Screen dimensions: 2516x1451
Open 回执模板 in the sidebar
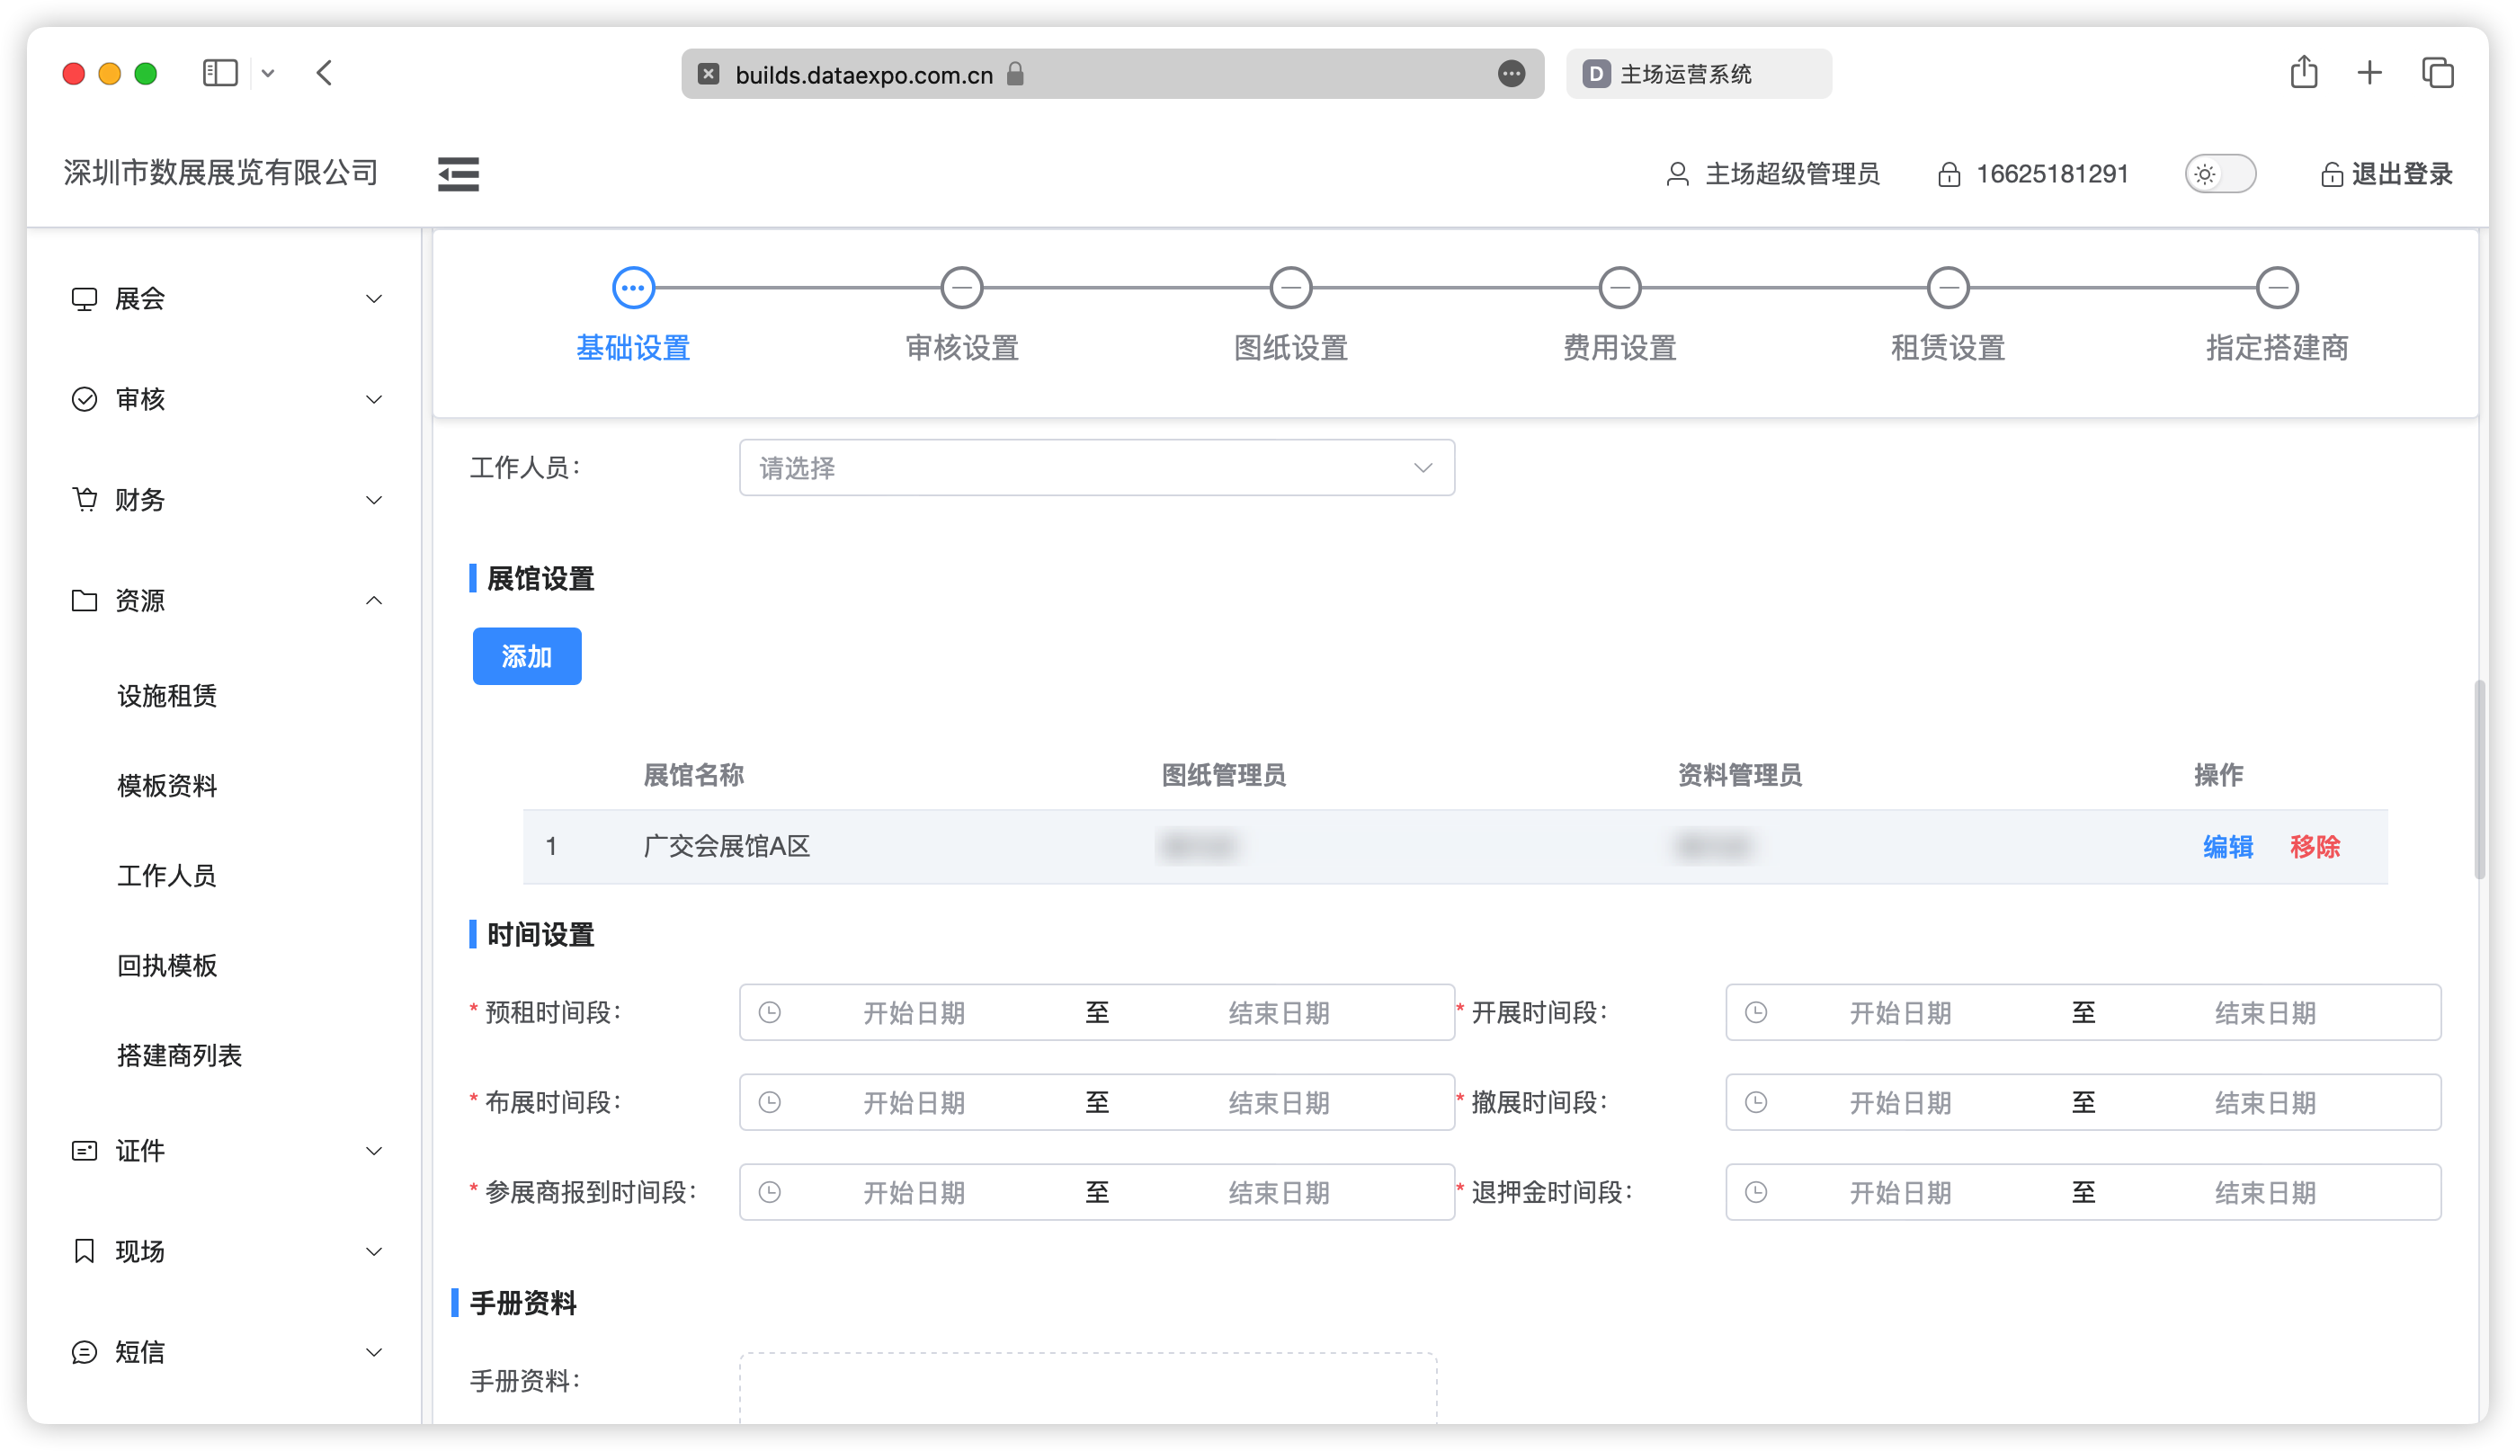point(167,965)
